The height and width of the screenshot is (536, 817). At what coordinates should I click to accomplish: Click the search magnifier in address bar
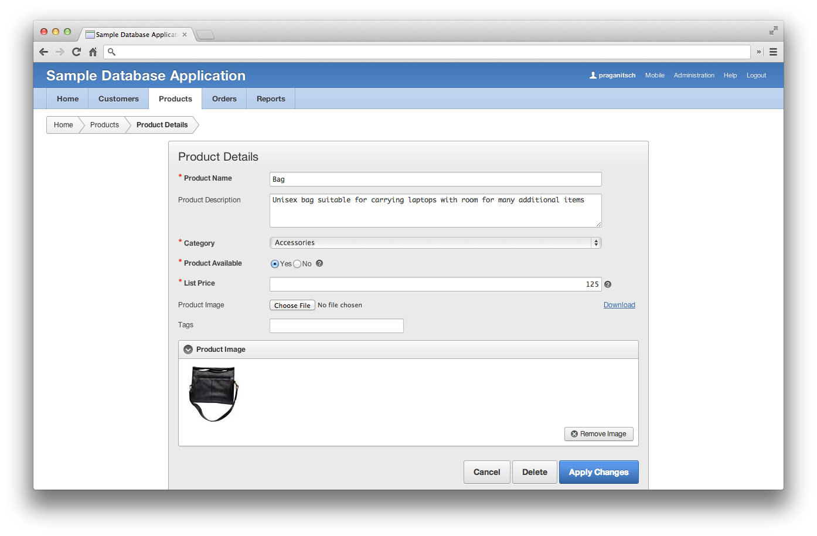pyautogui.click(x=111, y=52)
